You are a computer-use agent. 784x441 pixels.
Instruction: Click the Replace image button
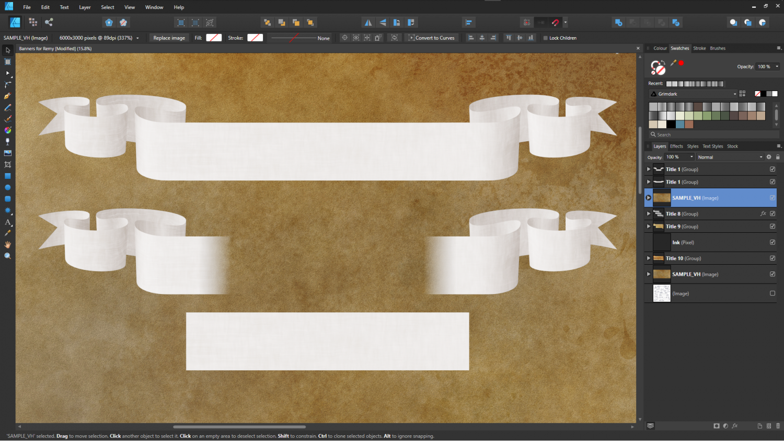[x=169, y=38]
